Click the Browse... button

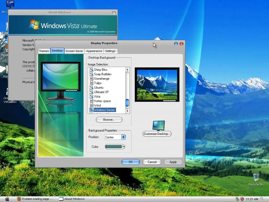[109, 120]
